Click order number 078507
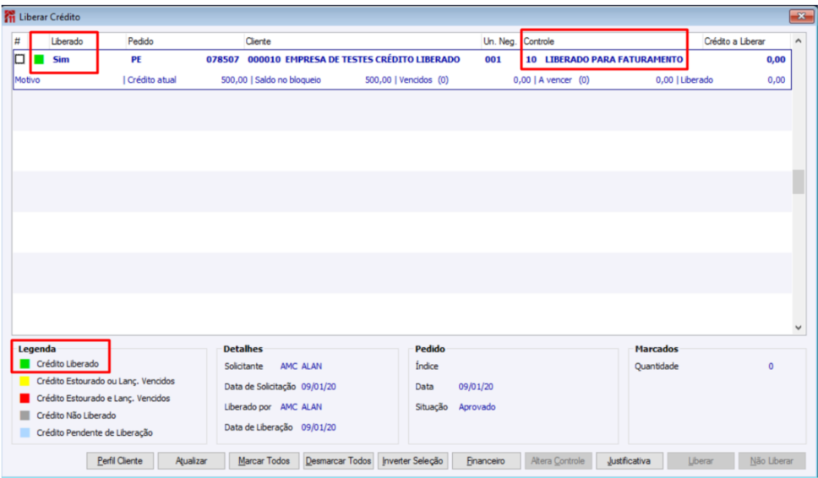818x478 pixels. tap(223, 59)
